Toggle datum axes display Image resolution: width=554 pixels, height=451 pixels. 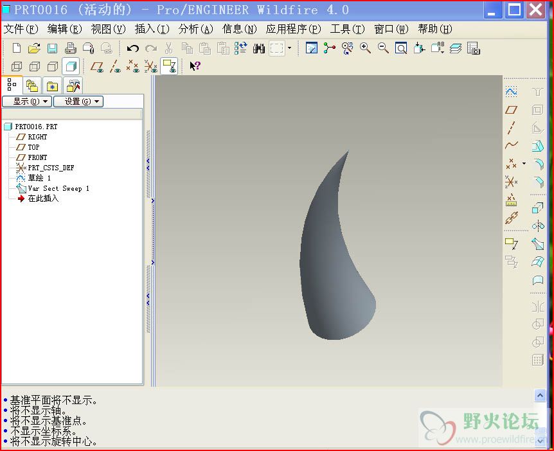(115, 66)
